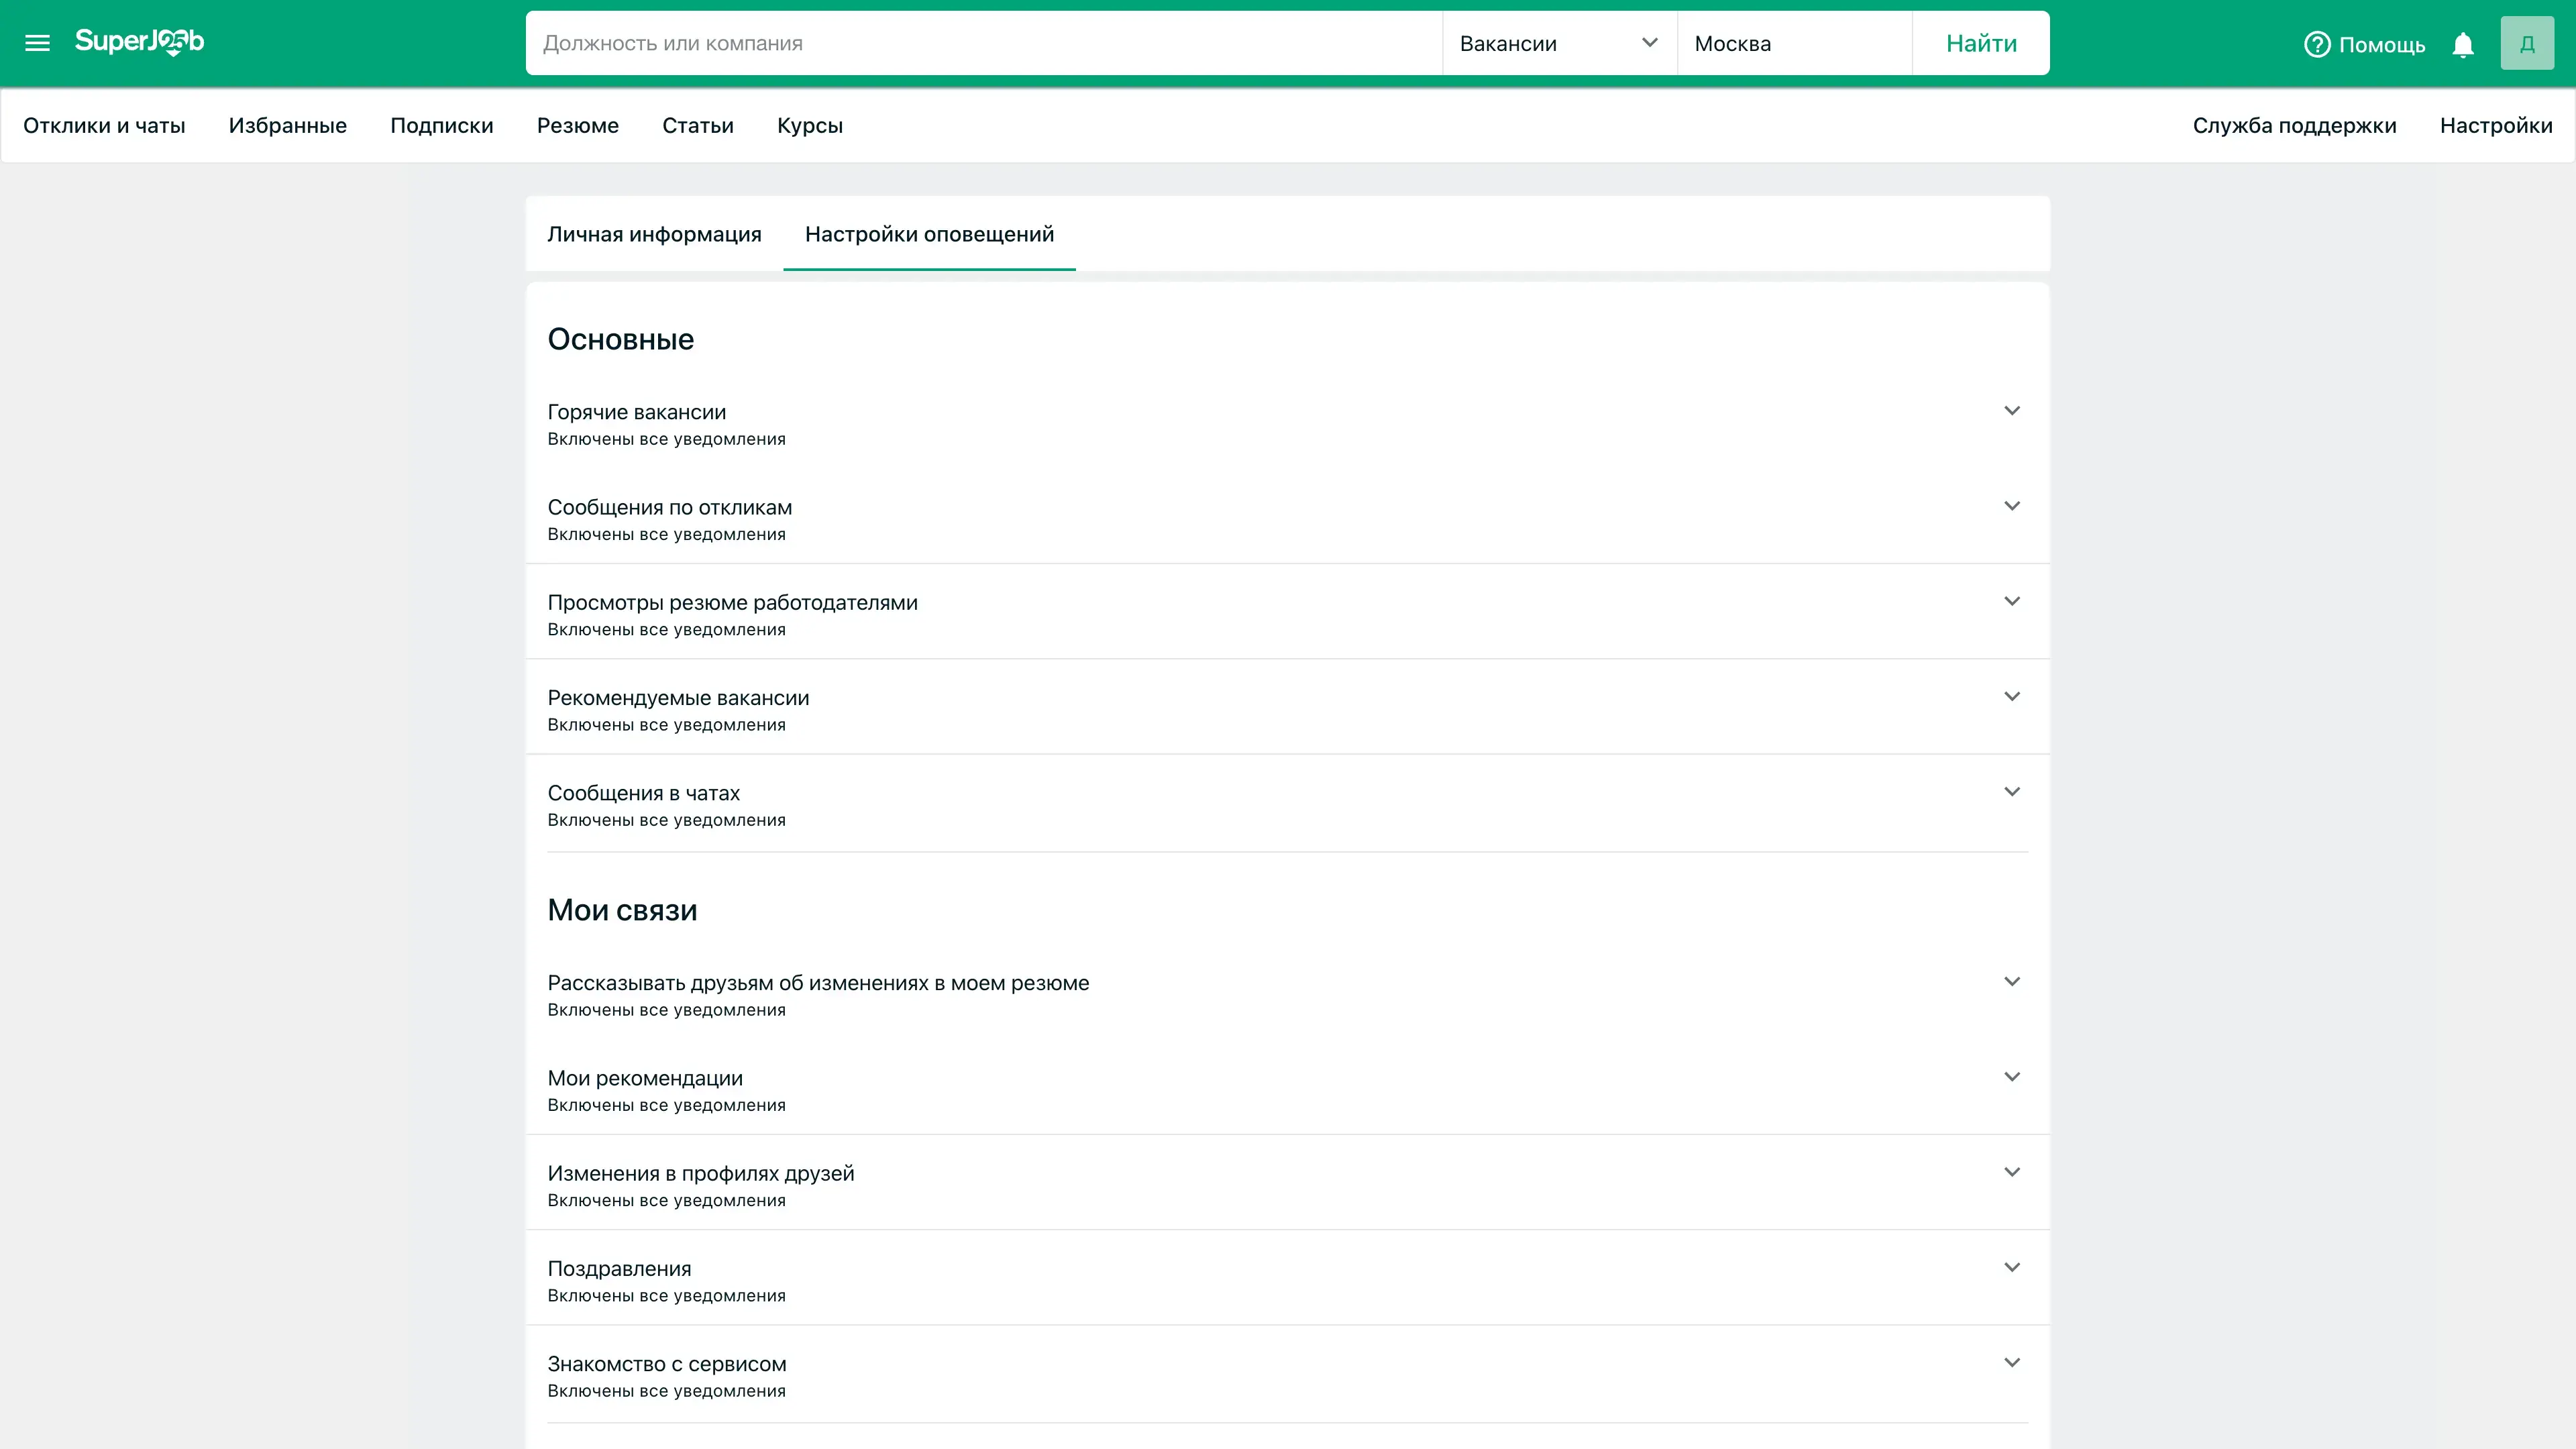
Task: Expand Сообщения по откликам settings
Action: (x=2011, y=506)
